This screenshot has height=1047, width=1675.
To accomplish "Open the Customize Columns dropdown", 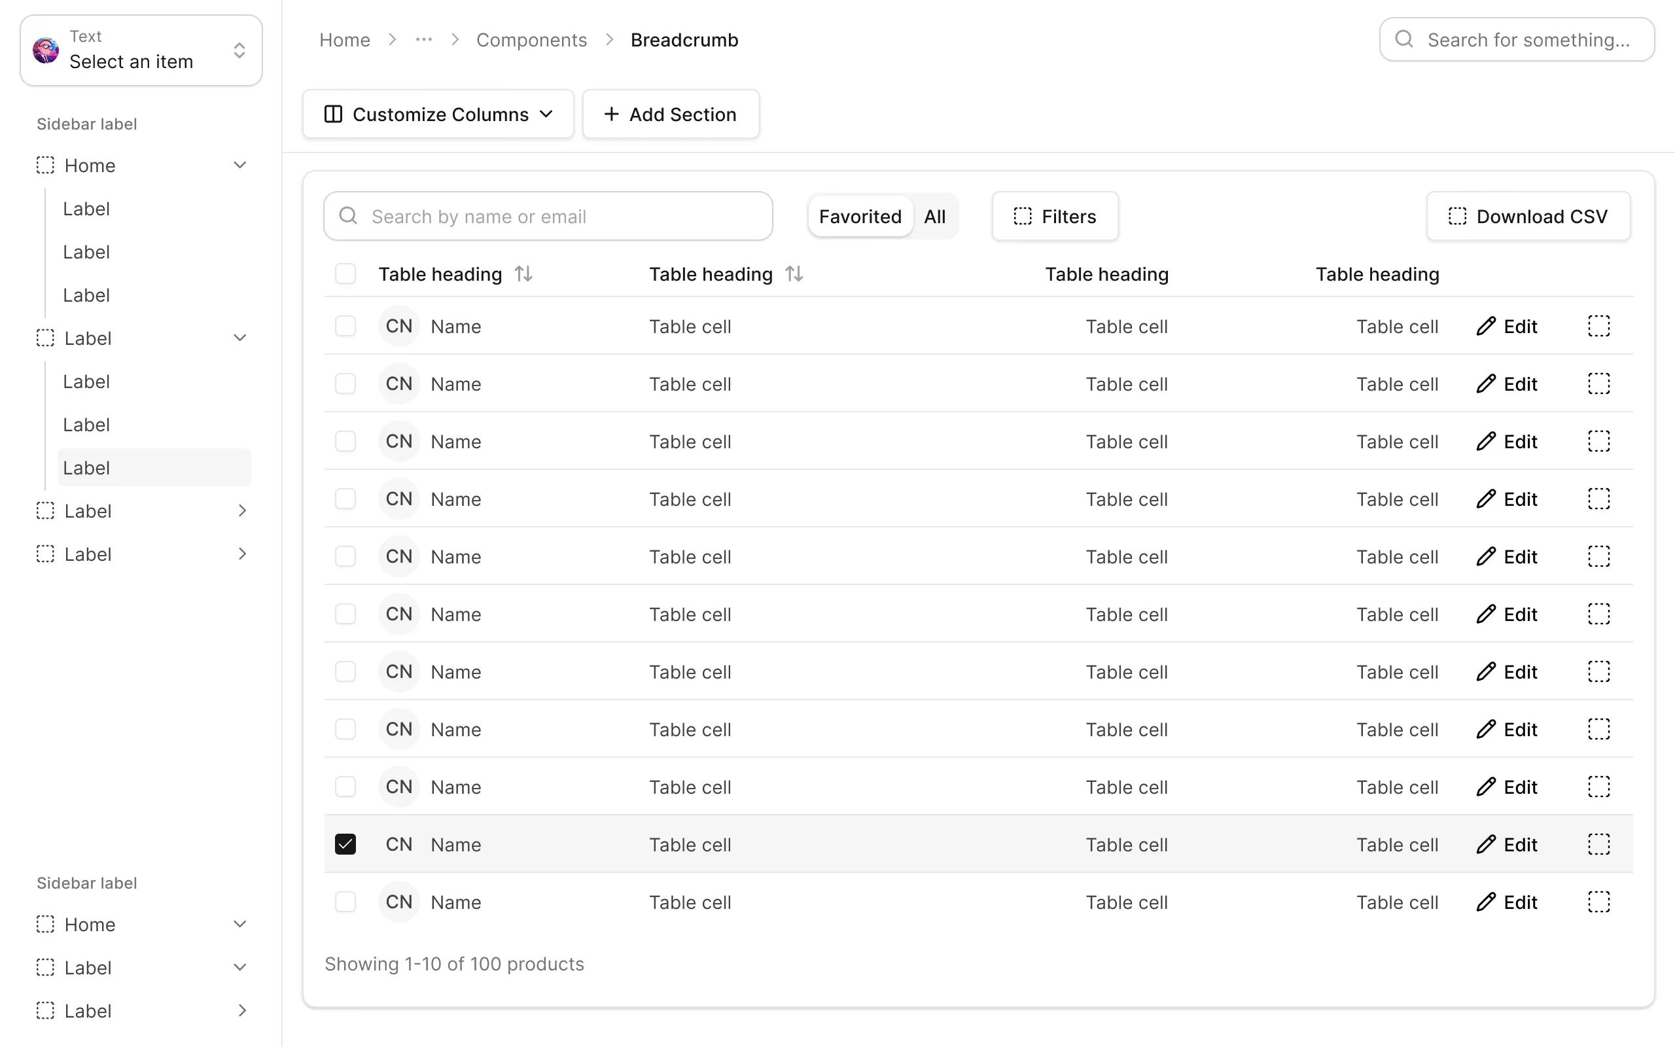I will coord(438,114).
